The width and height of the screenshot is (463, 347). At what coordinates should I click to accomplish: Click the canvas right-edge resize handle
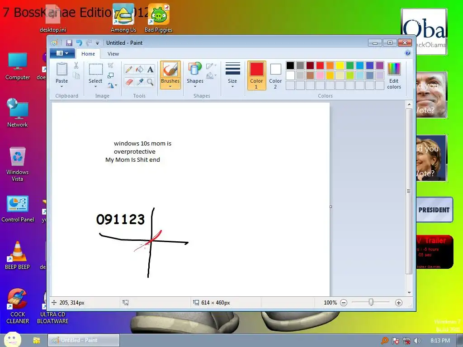[331, 206]
